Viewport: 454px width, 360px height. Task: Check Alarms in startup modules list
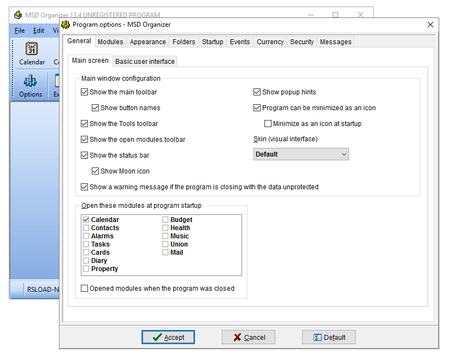pyautogui.click(x=86, y=236)
